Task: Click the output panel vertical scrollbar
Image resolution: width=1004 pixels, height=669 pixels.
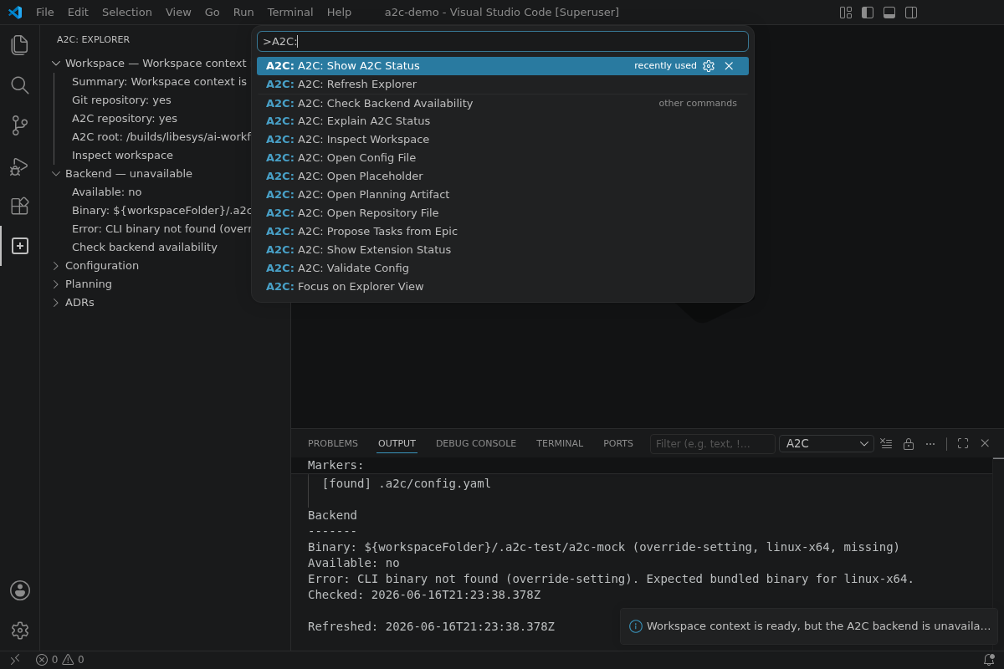Action: point(998,554)
